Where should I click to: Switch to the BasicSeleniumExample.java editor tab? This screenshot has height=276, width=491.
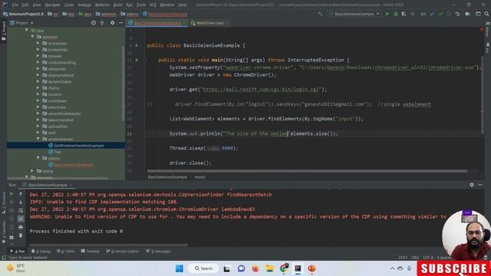click(x=157, y=23)
